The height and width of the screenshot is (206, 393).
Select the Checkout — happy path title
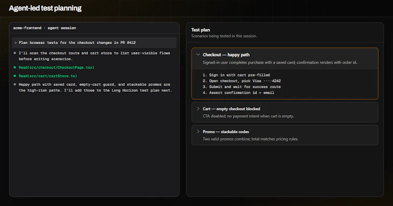coord(226,55)
